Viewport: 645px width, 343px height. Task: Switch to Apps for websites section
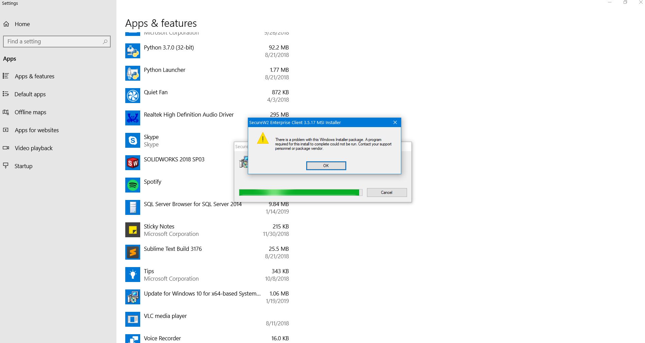(37, 130)
